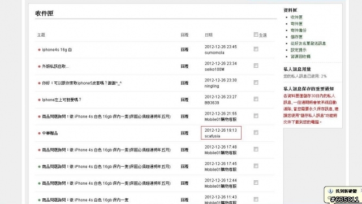
Task: Click sender name ningling
Action: [x=212, y=86]
